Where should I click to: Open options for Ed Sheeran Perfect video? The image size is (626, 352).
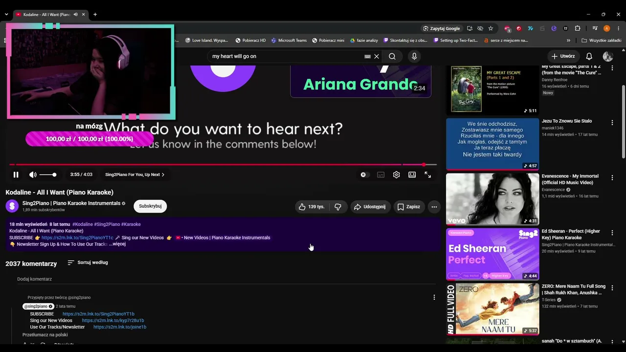[612, 233]
